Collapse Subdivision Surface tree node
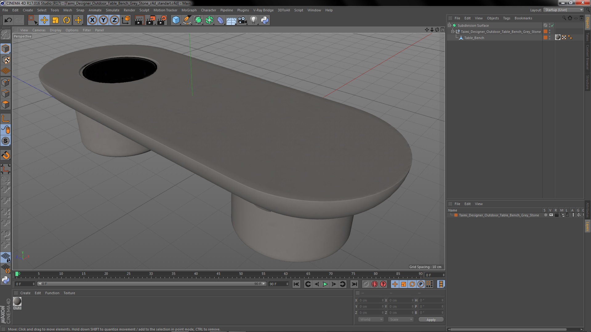The width and height of the screenshot is (591, 332). 449,26
